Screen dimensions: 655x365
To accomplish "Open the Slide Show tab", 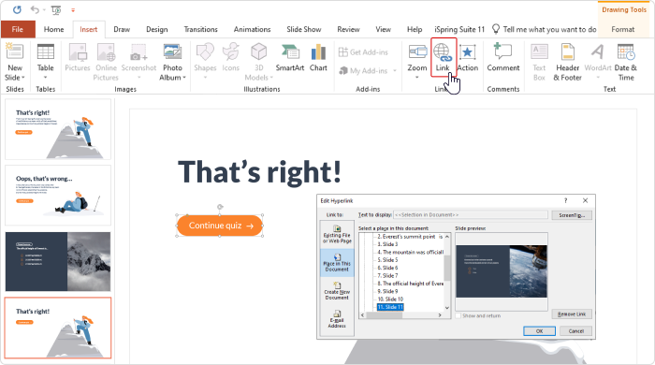I will pyautogui.click(x=304, y=29).
